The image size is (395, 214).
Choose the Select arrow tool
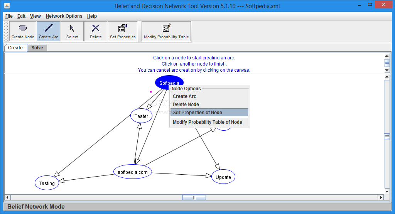[x=72, y=31]
